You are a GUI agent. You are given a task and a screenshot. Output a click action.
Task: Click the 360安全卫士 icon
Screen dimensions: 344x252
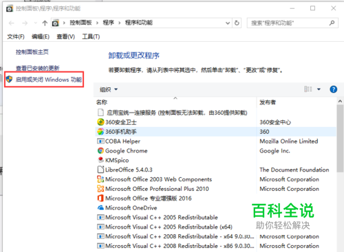pyautogui.click(x=100, y=122)
